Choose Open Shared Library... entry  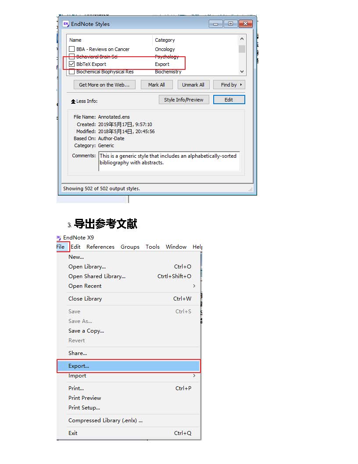(x=129, y=276)
